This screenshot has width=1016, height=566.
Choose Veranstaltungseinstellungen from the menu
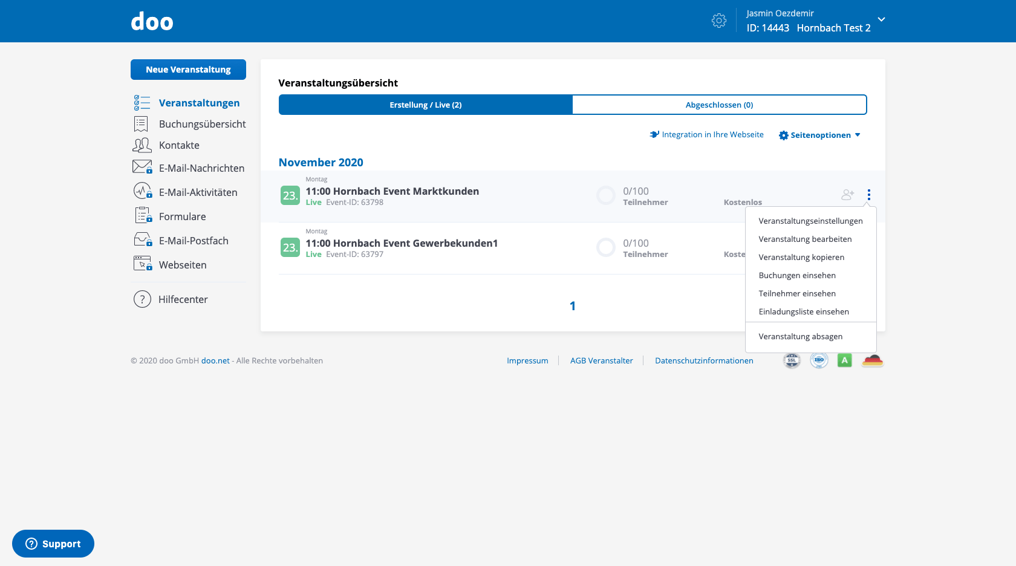click(810, 221)
